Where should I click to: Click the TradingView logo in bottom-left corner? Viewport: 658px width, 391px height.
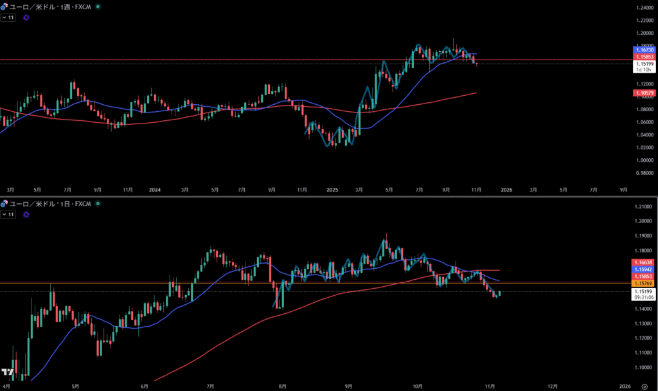pos(8,372)
